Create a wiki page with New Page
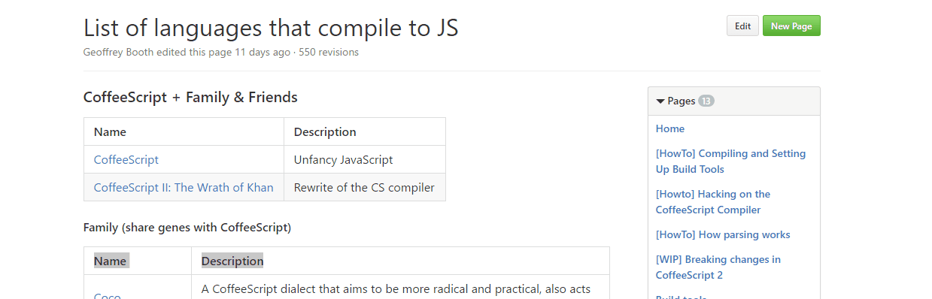The width and height of the screenshot is (932, 299). click(x=791, y=26)
